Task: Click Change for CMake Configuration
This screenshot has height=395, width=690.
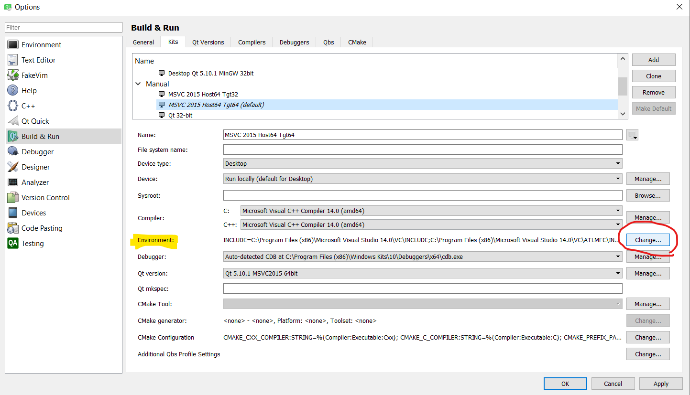Action: click(x=648, y=337)
